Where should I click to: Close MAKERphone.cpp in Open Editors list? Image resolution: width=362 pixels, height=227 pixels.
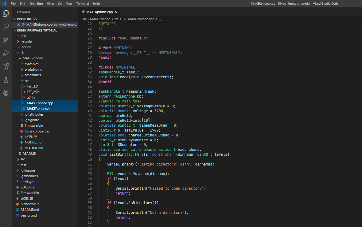coord(18,24)
